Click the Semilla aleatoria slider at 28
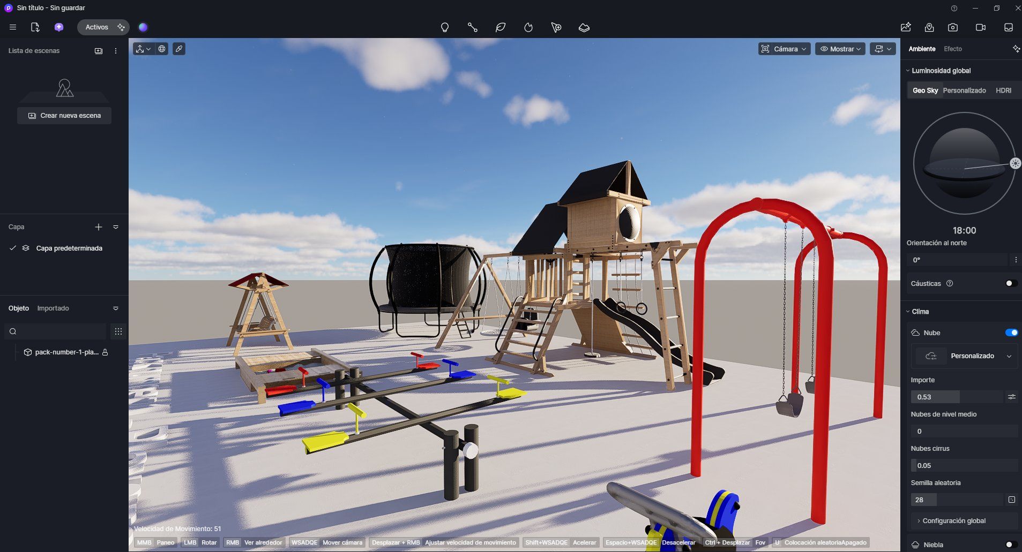Image resolution: width=1022 pixels, height=552 pixels. tap(957, 500)
